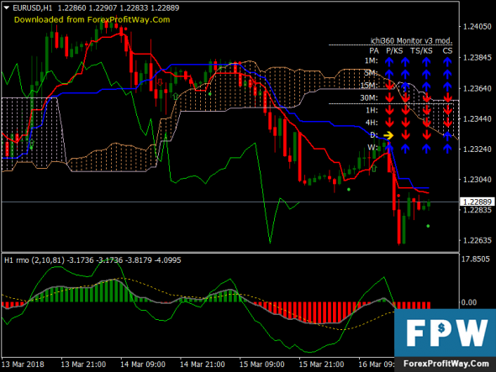The height and width of the screenshot is (372, 496).
Task: Click the '14 Mar 21:00' time axis label
Action: click(202, 364)
